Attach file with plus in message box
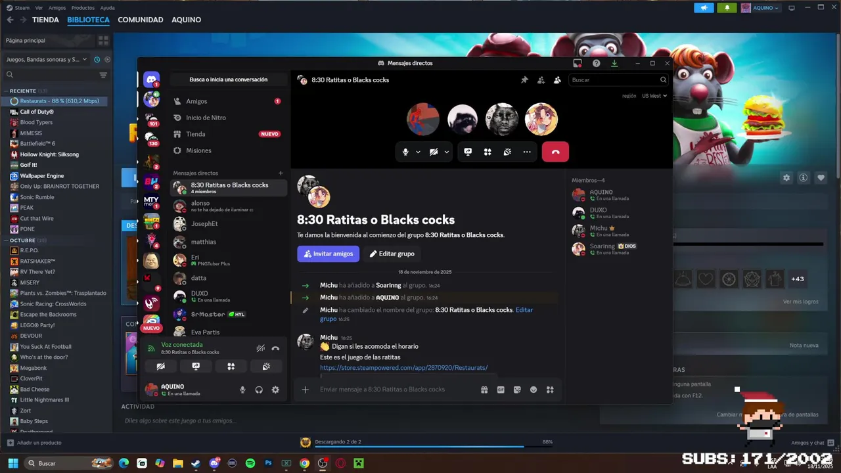Image resolution: width=841 pixels, height=473 pixels. click(305, 390)
